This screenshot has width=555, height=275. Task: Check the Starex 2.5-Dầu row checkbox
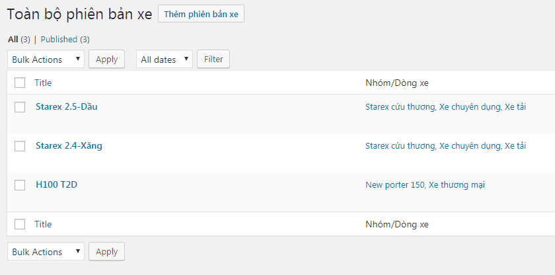pos(20,107)
